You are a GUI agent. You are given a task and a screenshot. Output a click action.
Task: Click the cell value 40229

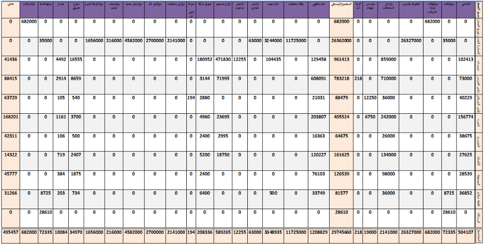point(466,104)
